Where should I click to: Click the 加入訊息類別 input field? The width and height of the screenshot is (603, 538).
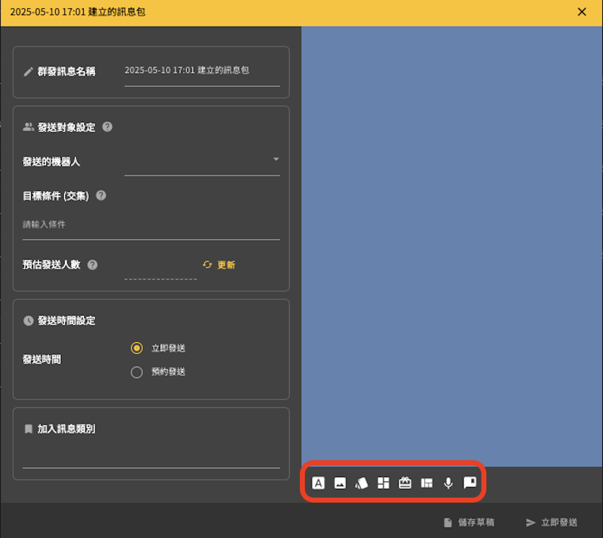point(151,457)
